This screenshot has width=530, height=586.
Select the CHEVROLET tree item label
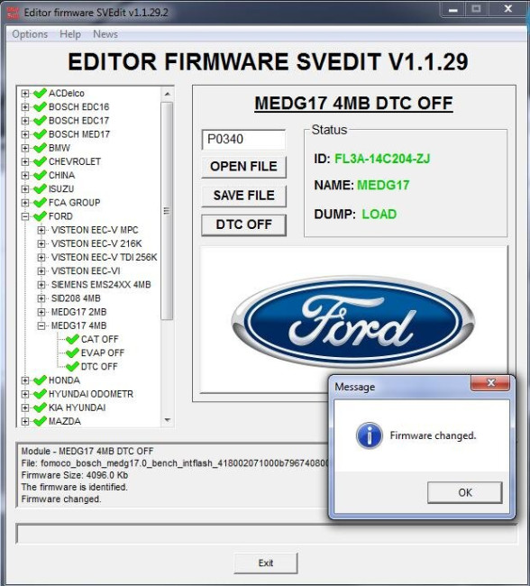[x=75, y=161]
